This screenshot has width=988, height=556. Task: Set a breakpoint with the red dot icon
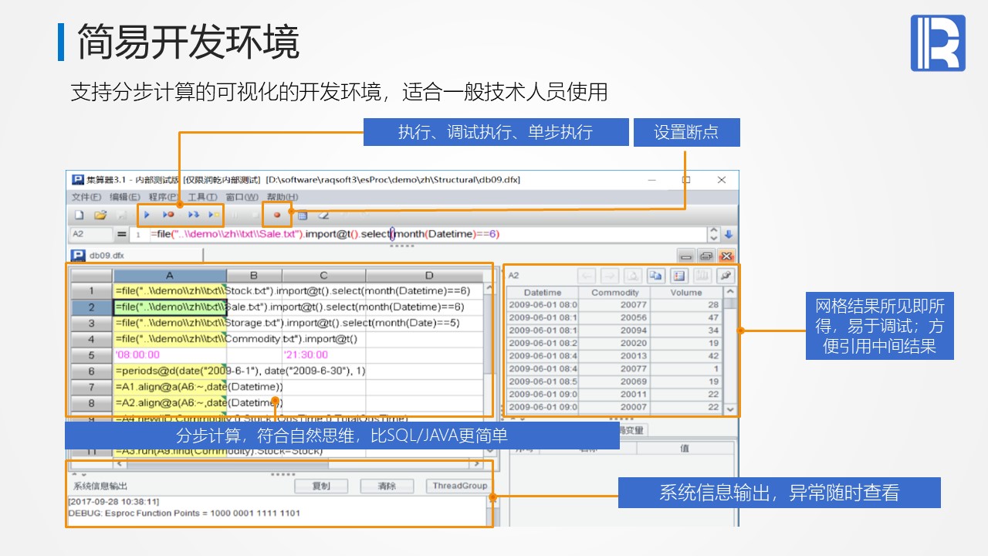277,215
